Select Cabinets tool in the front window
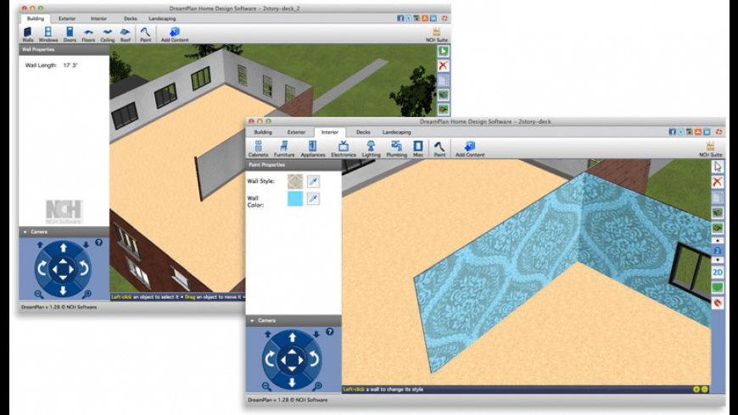Screen dimensions: 738x415 tap(258, 148)
